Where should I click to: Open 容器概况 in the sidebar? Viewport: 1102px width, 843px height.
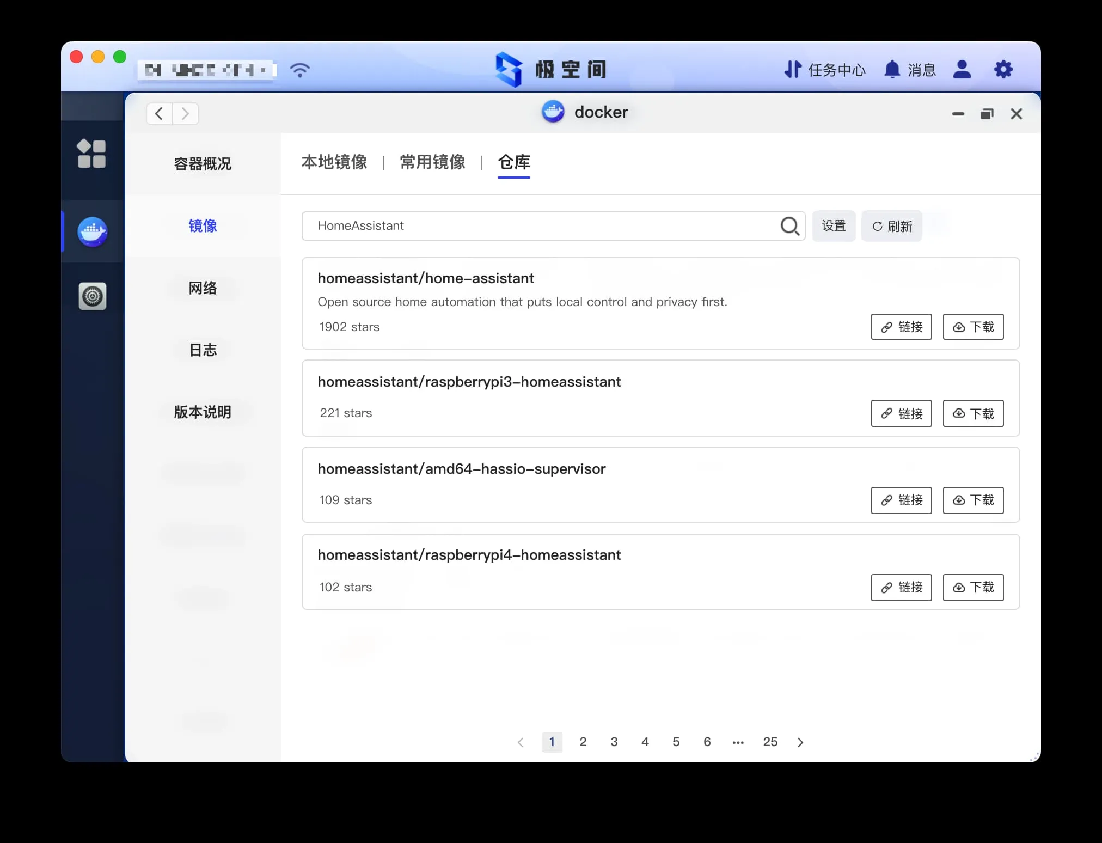(x=203, y=164)
